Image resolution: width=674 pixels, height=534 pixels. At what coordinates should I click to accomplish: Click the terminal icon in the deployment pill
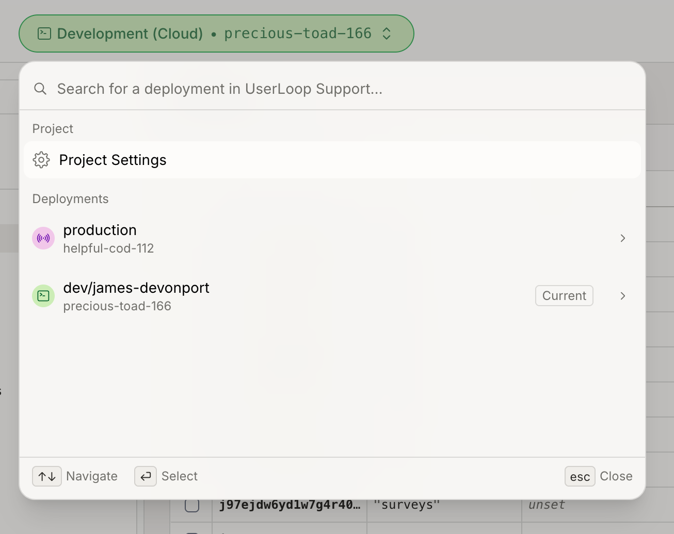click(44, 34)
